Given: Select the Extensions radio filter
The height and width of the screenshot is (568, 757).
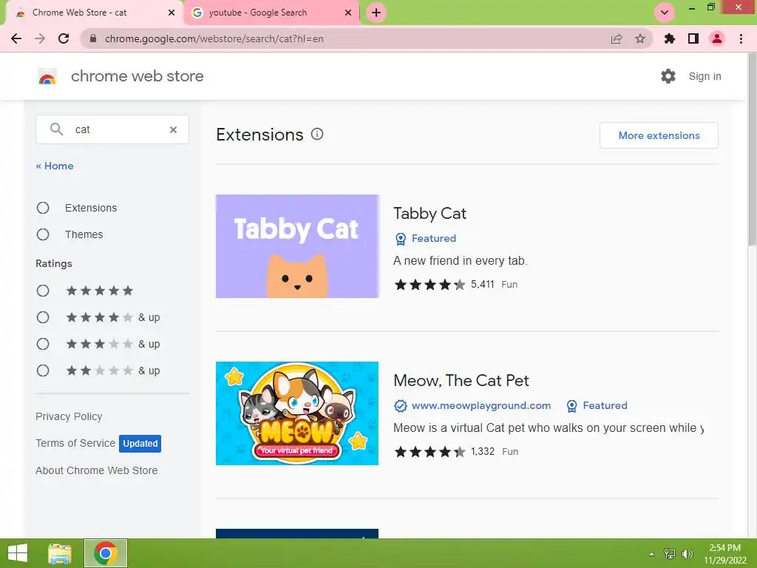Looking at the screenshot, I should (43, 208).
